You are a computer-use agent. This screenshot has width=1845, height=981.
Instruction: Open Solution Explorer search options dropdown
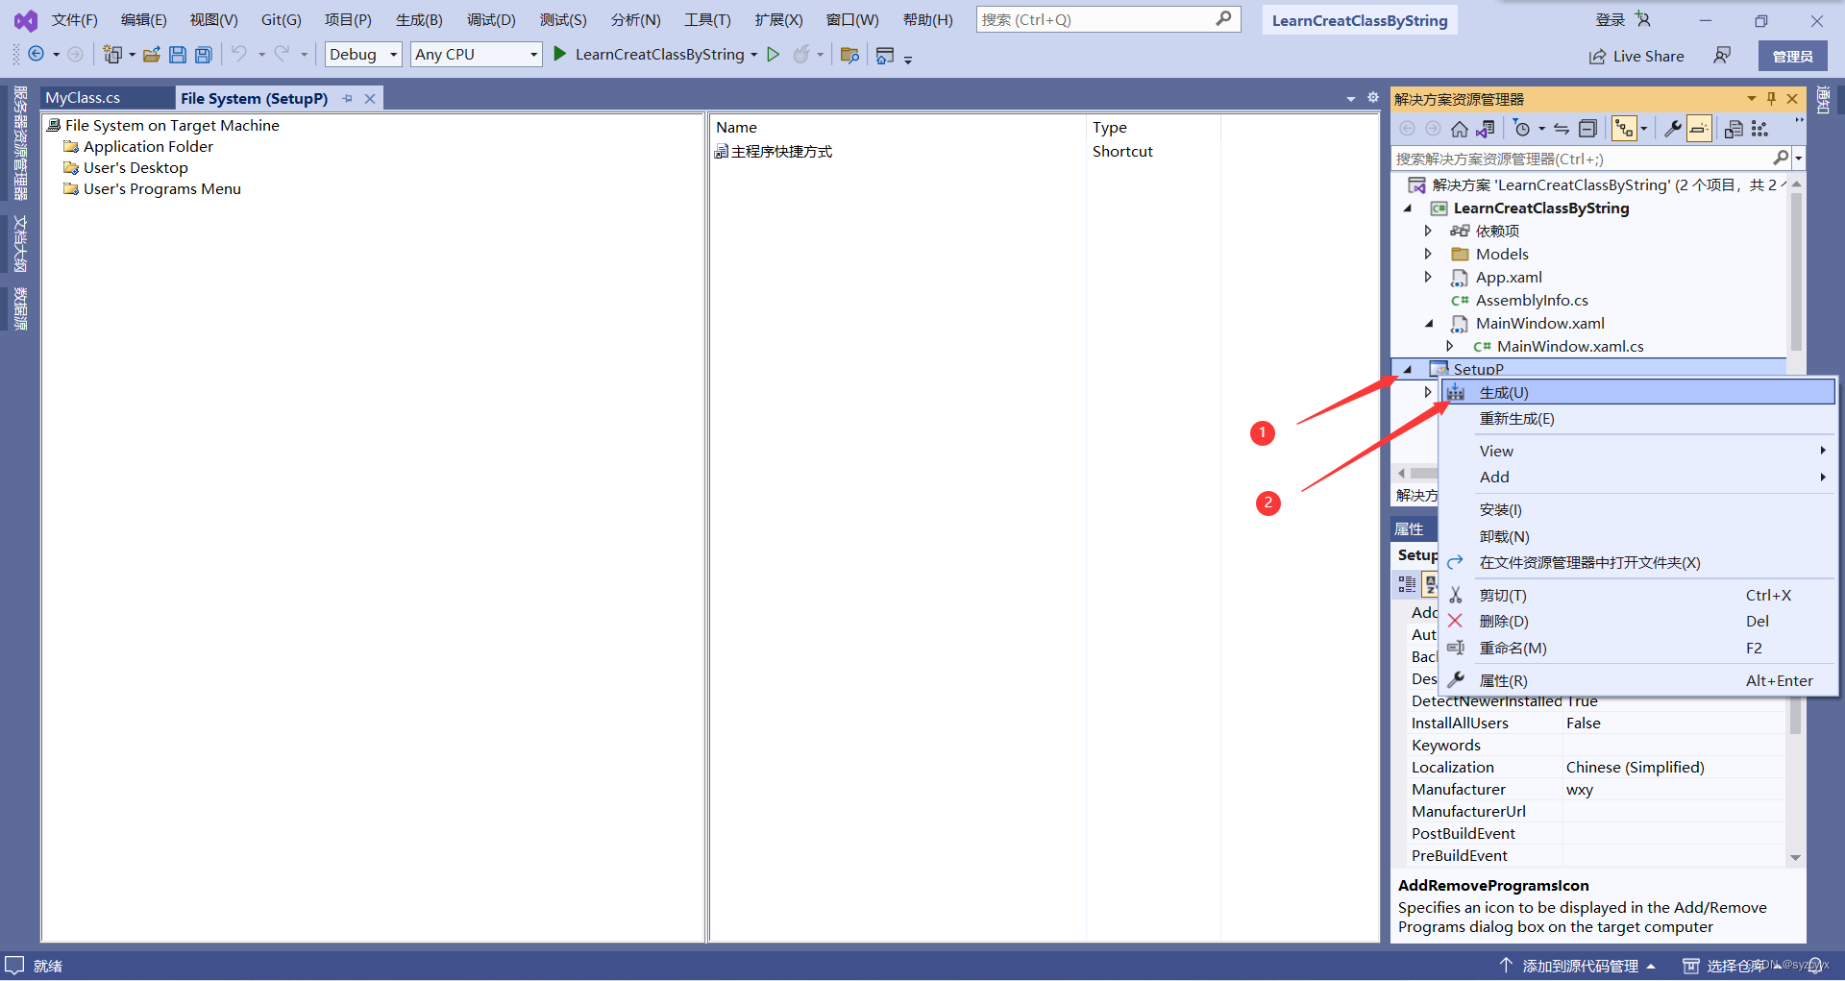pos(1799,159)
